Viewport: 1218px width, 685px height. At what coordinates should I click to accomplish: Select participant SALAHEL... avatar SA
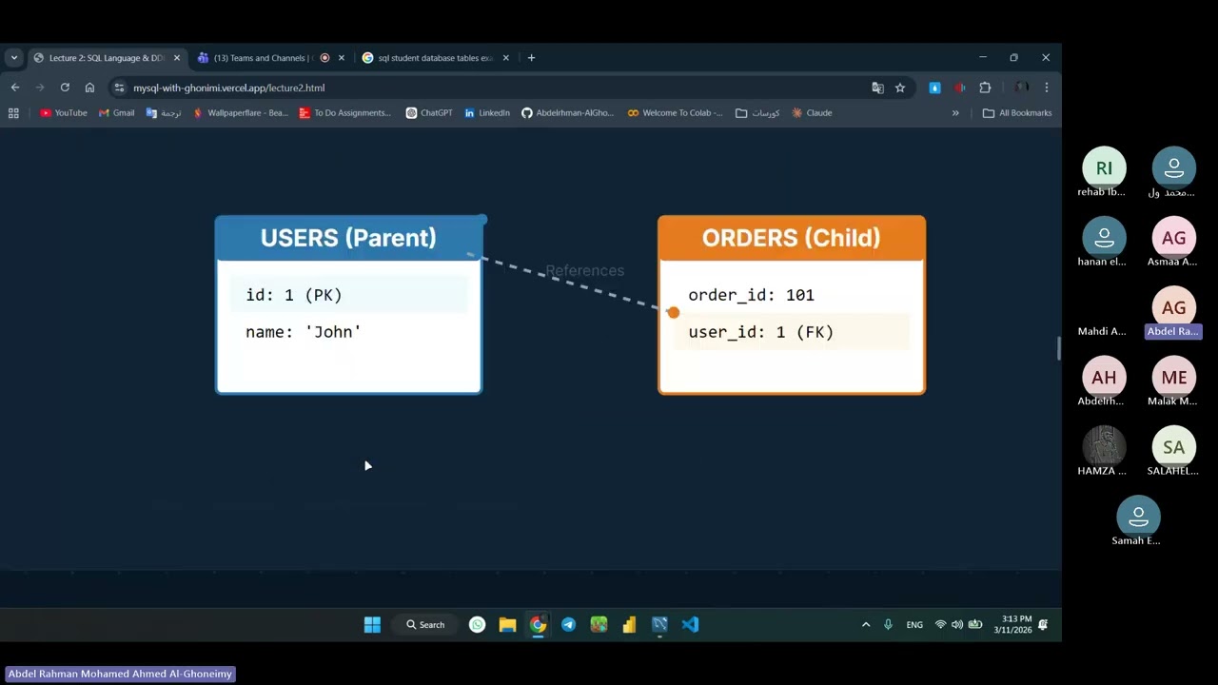[x=1174, y=447]
